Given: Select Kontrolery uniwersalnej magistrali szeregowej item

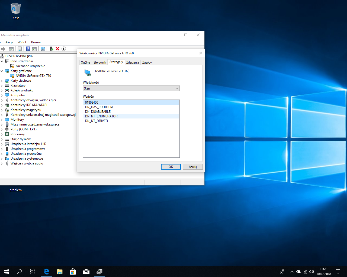Looking at the screenshot, I should click(43, 115).
